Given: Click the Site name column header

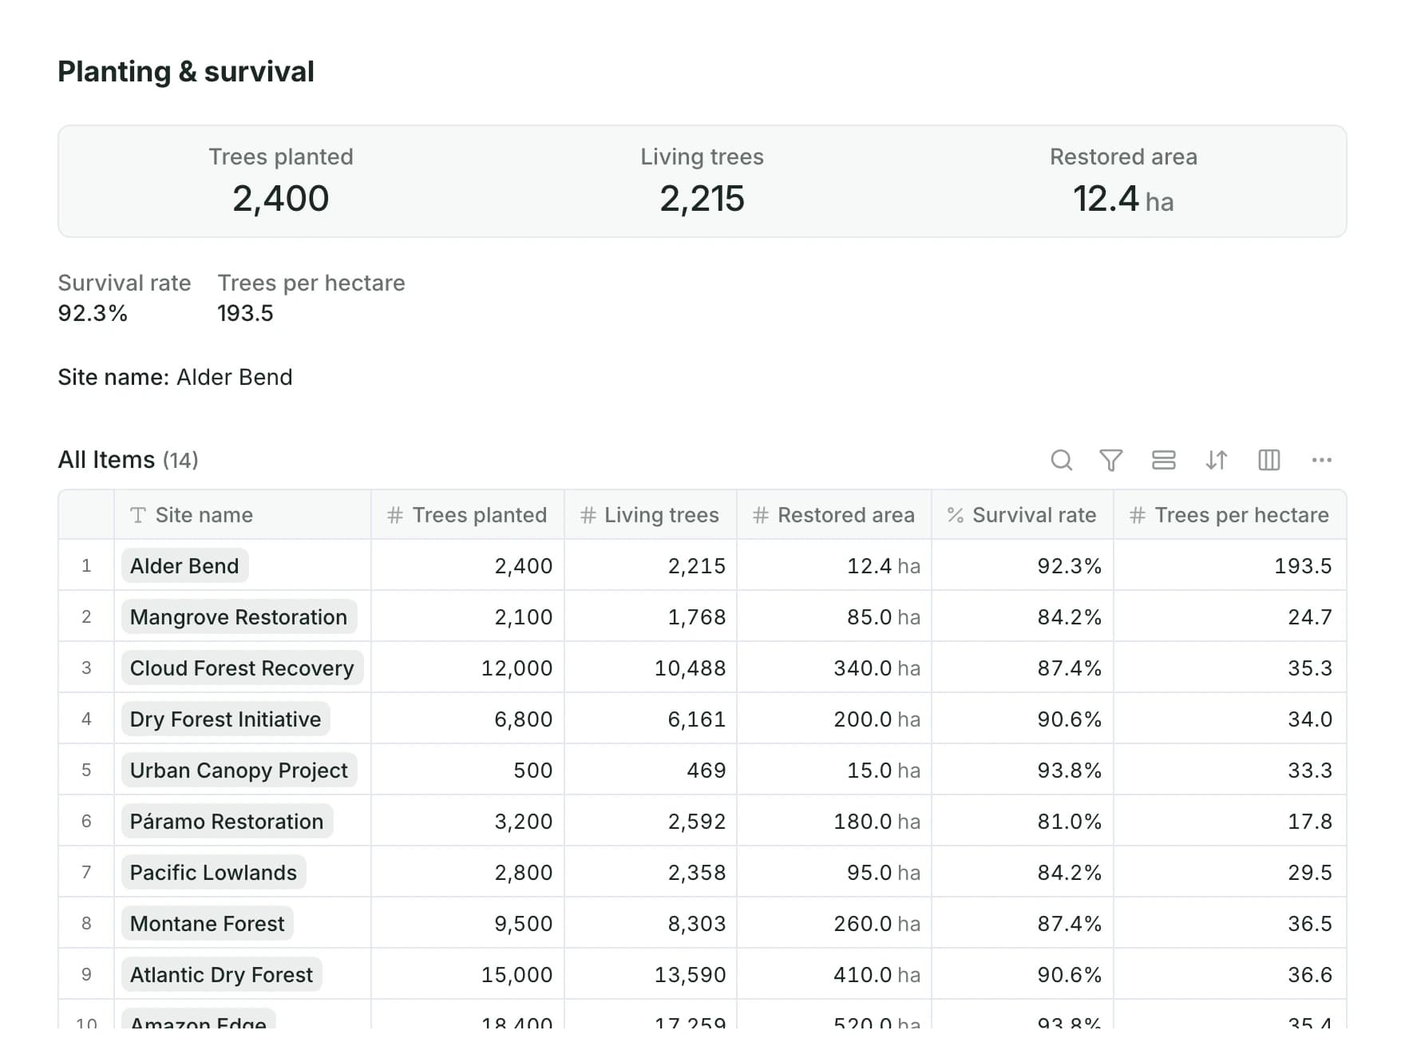Looking at the screenshot, I should coord(243,515).
